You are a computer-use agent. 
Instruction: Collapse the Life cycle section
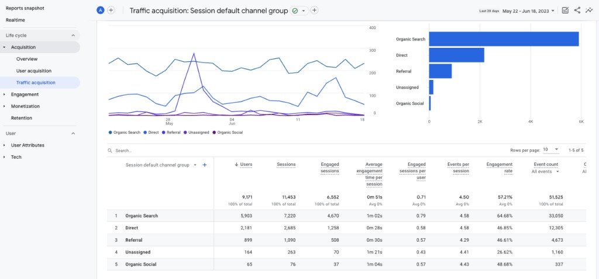click(x=73, y=36)
